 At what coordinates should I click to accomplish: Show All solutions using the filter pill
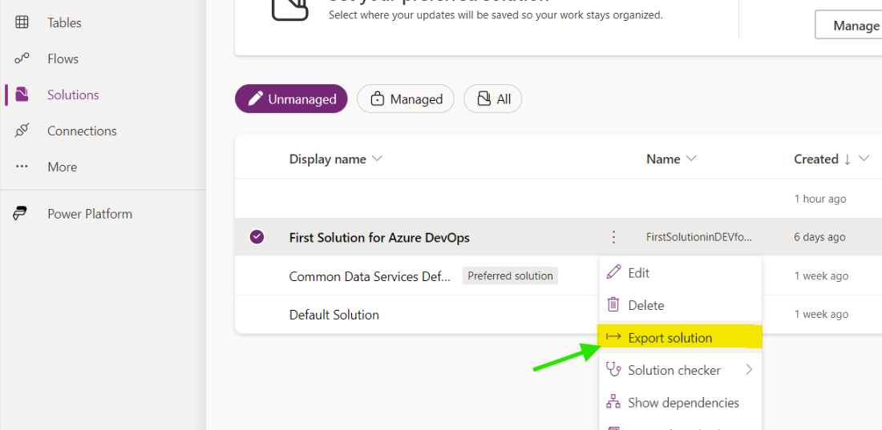coord(493,99)
